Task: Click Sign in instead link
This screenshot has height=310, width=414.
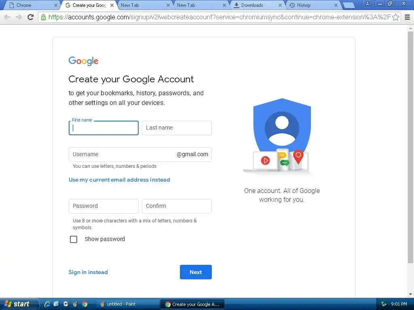Action: coord(88,272)
